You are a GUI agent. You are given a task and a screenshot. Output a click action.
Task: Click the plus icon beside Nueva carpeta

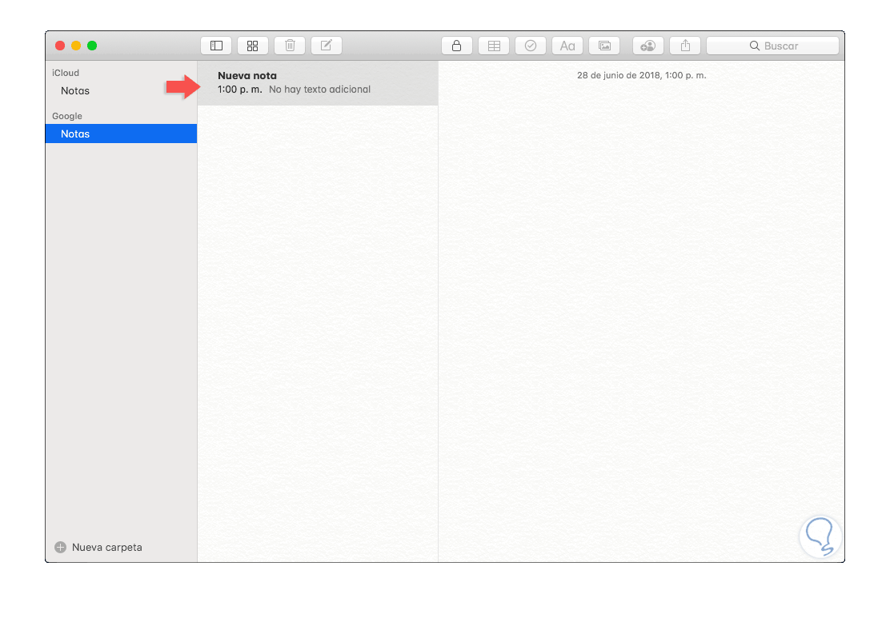click(60, 547)
